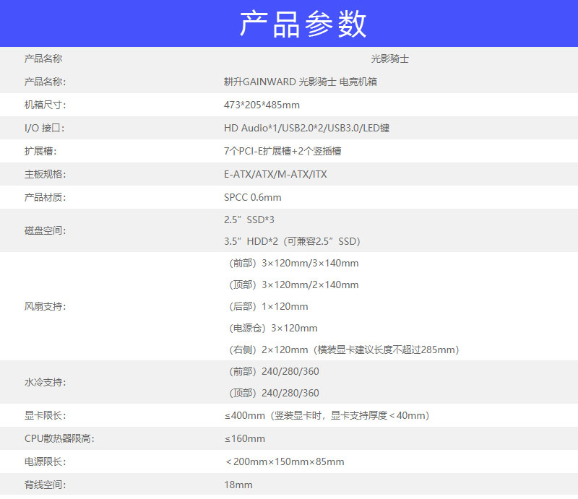Click the second 产品名称: label with colon

pos(45,82)
